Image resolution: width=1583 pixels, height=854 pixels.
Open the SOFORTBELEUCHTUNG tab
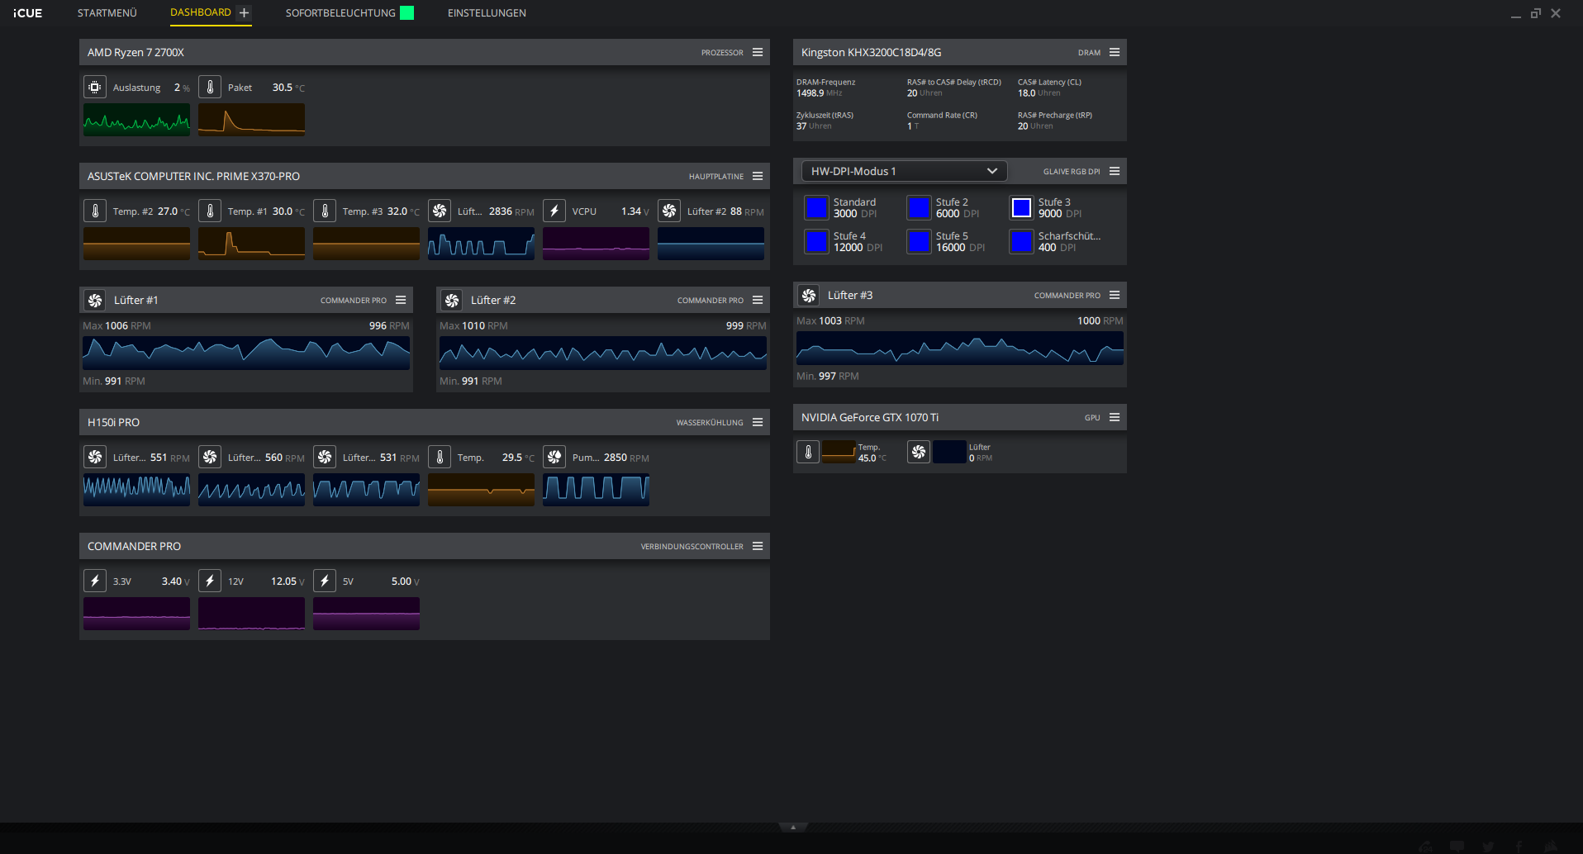(x=340, y=13)
